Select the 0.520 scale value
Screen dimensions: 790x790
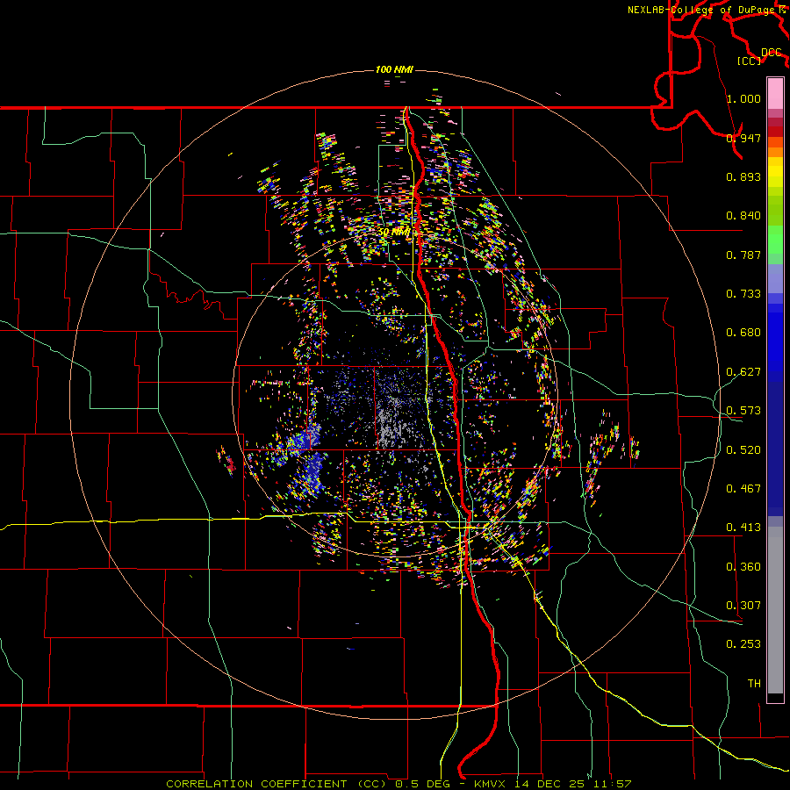point(743,450)
